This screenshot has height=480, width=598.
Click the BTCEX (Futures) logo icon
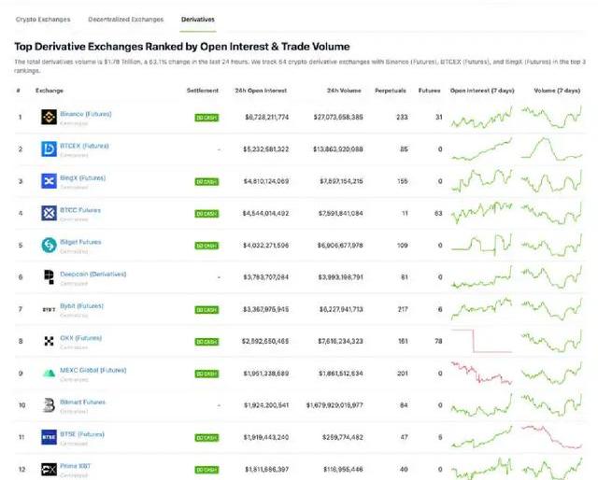(x=49, y=149)
